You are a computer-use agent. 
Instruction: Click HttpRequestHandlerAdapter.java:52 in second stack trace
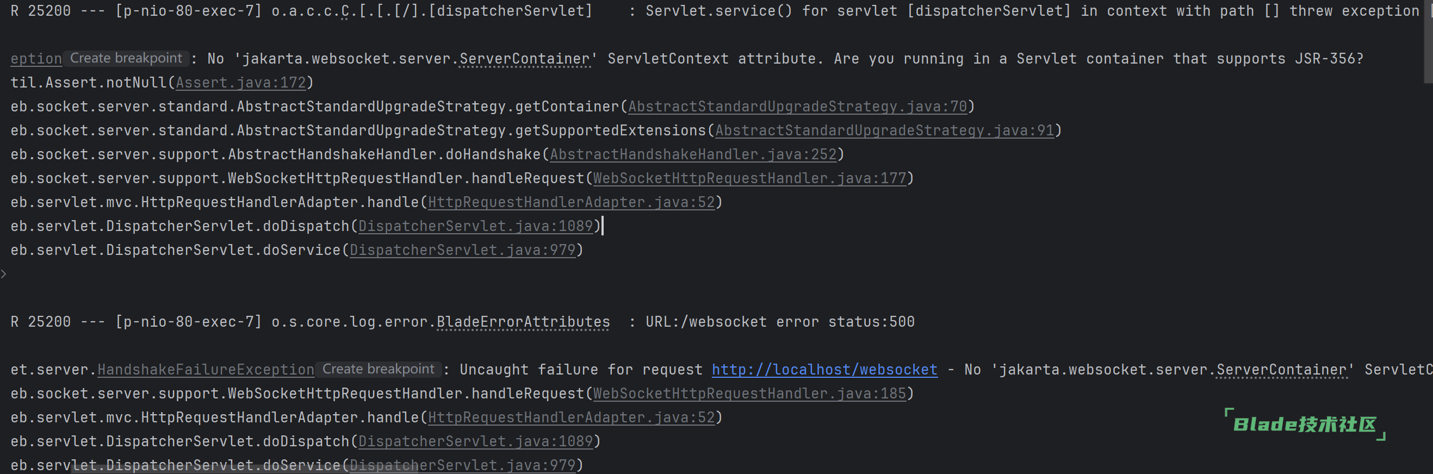[x=572, y=418]
